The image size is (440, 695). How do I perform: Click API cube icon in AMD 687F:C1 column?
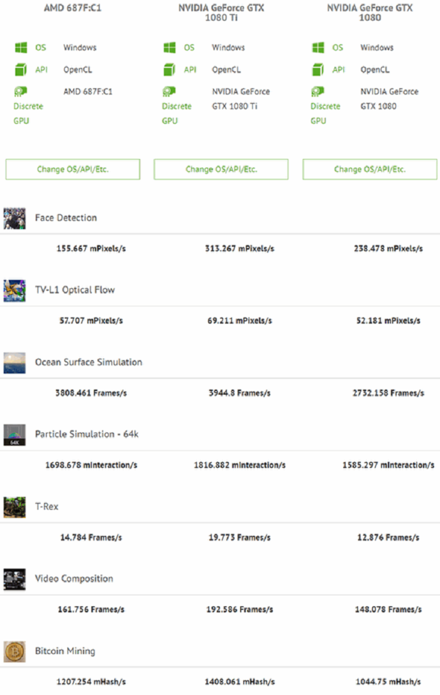click(21, 70)
